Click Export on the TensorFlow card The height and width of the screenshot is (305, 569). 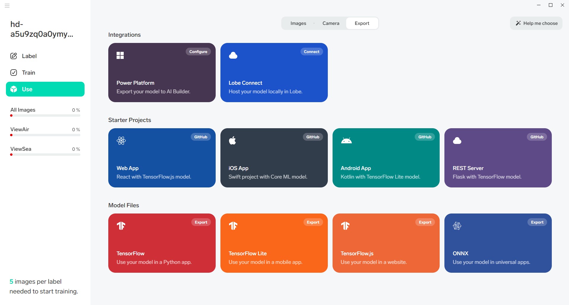coord(201,222)
